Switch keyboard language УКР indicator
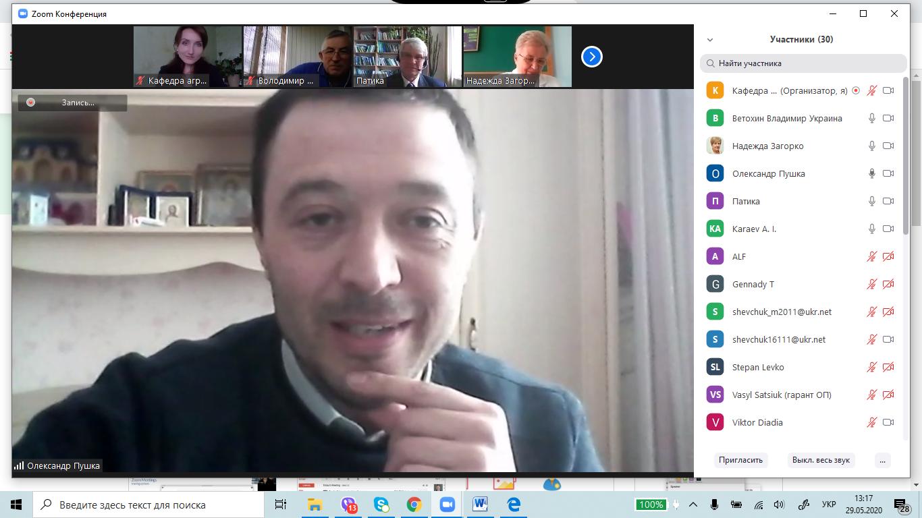This screenshot has width=922, height=518. tap(830, 505)
